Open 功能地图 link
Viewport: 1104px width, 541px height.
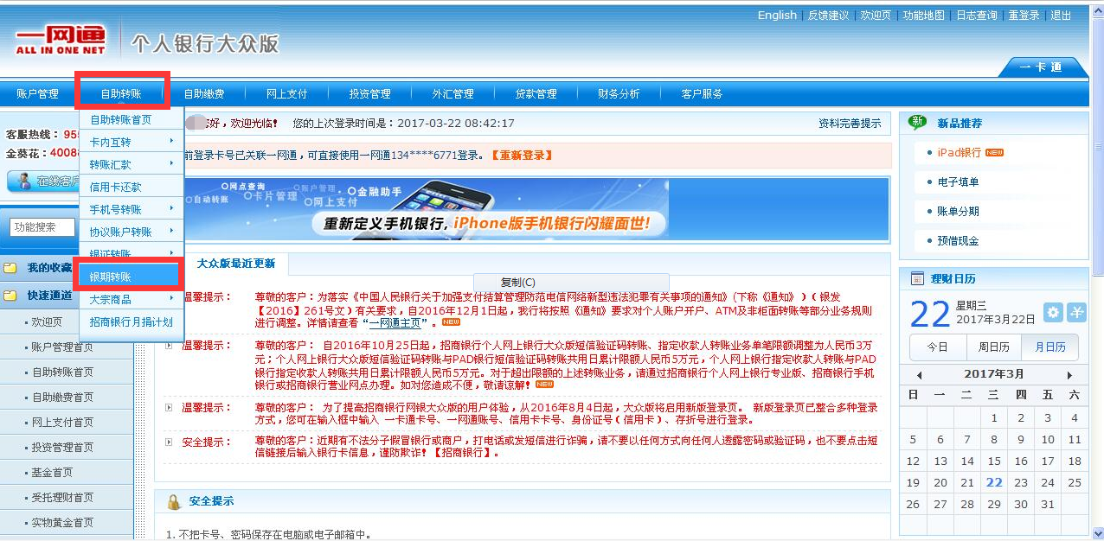923,16
